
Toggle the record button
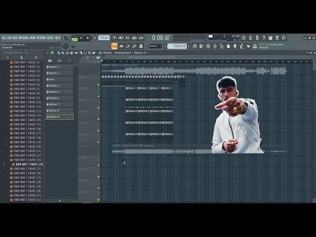click(95, 38)
